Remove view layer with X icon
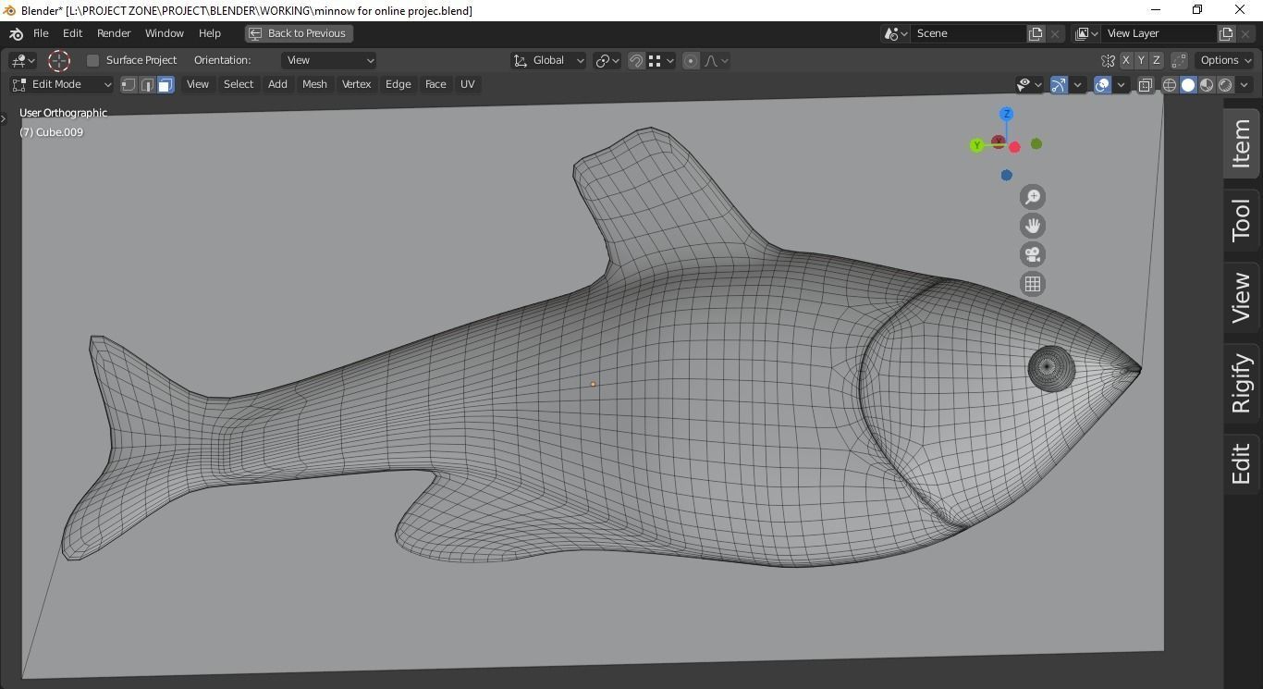This screenshot has width=1263, height=689. point(1245,33)
